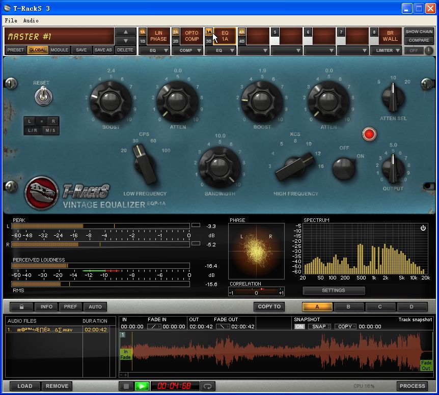Toggle the loop playback button
This screenshot has width=439, height=395.
(x=207, y=386)
